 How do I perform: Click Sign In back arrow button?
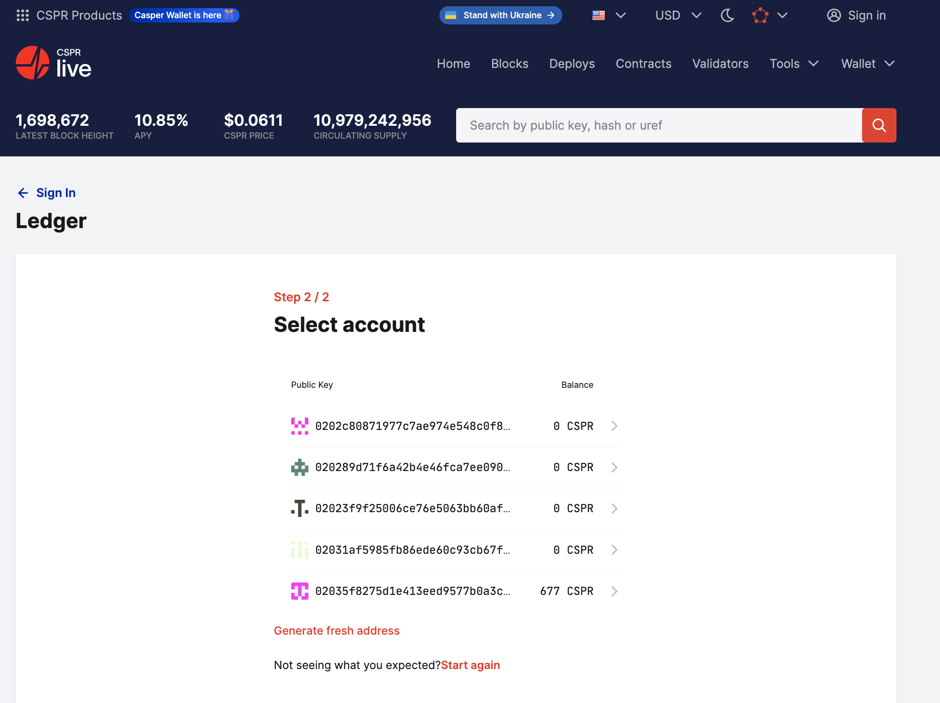pos(23,194)
